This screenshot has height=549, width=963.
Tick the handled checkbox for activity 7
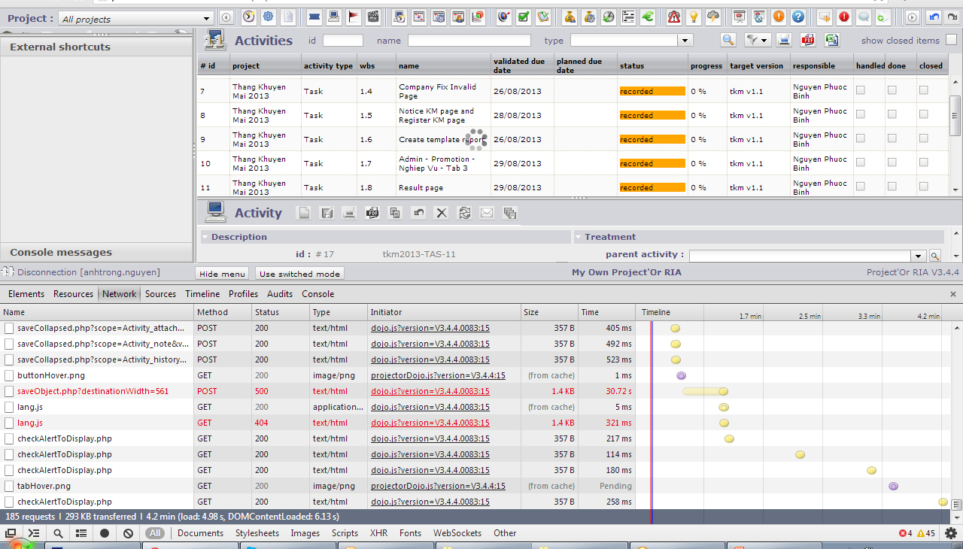point(860,90)
